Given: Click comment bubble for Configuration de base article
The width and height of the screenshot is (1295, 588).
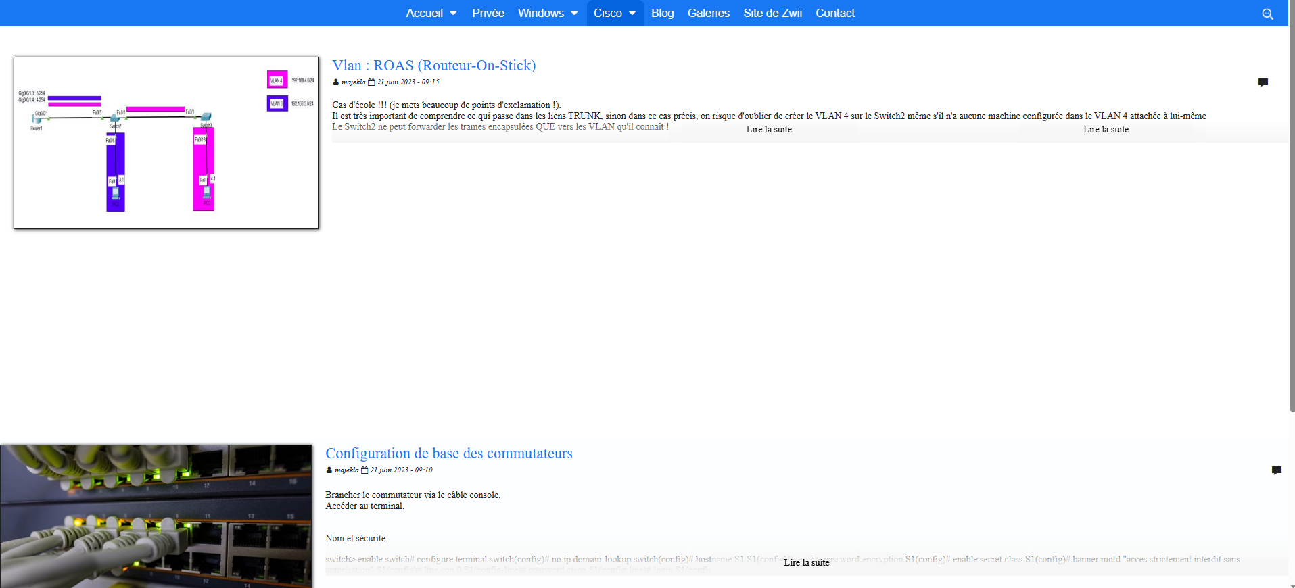Looking at the screenshot, I should 1276,470.
